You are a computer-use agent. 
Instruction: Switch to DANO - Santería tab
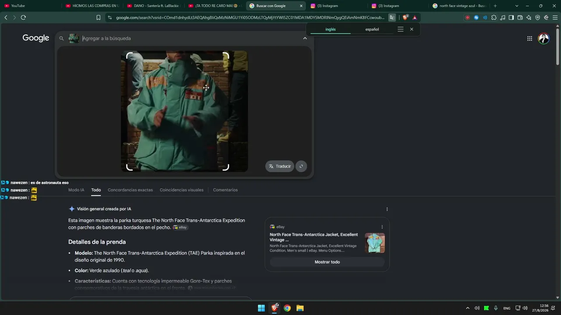click(x=153, y=6)
